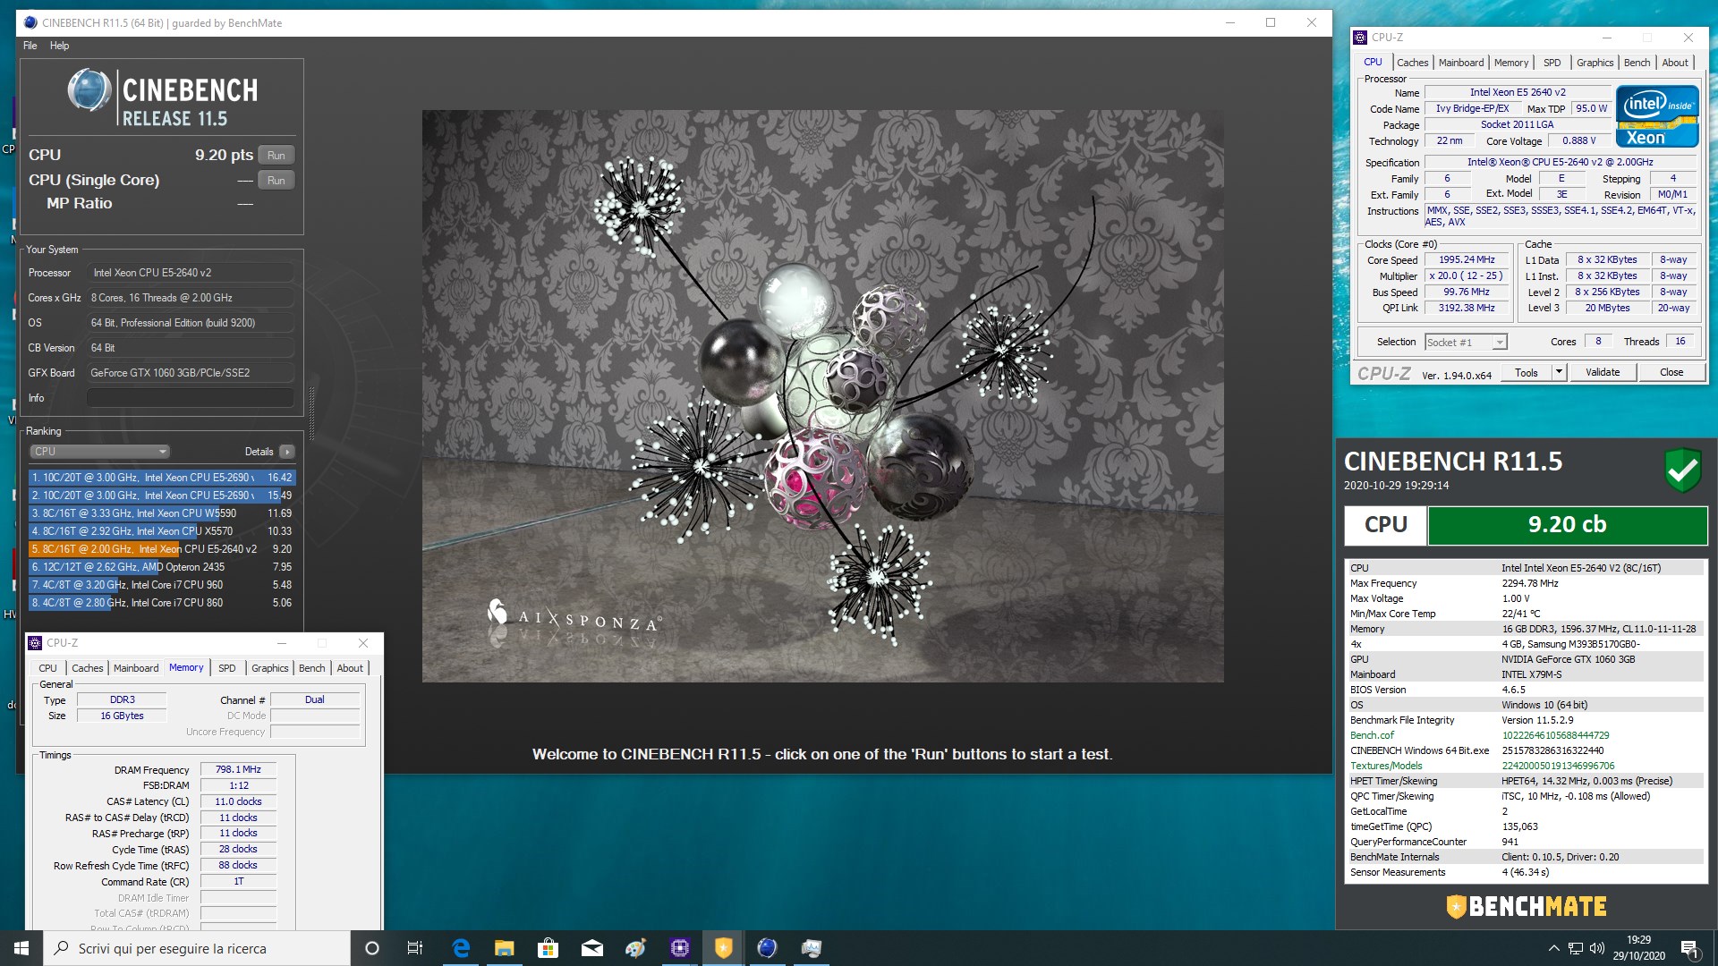1718x966 pixels.
Task: Click the BenchMate logo at panel bottom
Action: click(1527, 907)
